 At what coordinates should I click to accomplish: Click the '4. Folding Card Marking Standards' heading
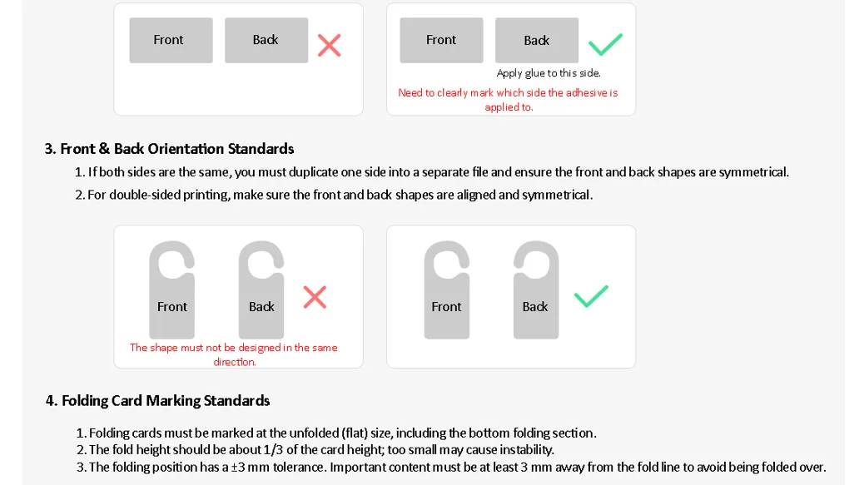(157, 400)
